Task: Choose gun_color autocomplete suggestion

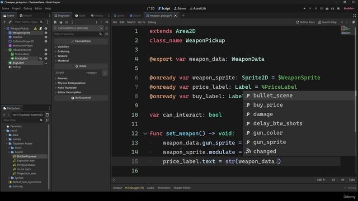Action: 299,133
